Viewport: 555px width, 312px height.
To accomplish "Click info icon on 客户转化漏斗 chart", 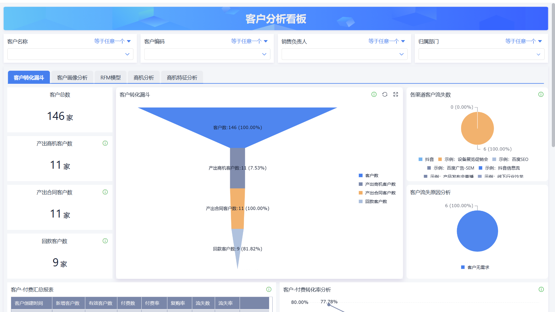I will [374, 94].
